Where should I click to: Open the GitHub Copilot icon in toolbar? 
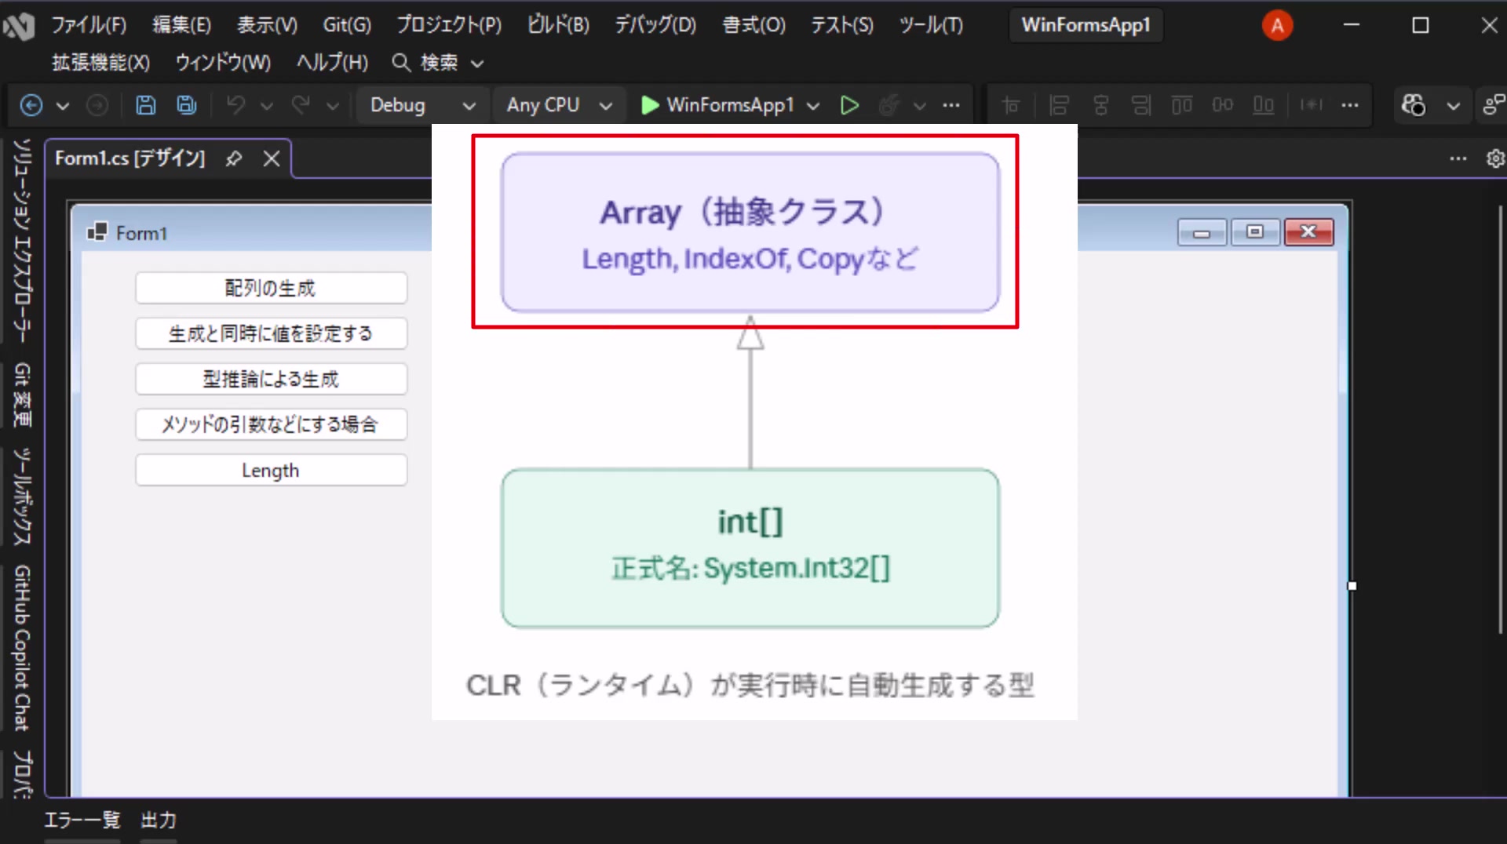(1414, 105)
